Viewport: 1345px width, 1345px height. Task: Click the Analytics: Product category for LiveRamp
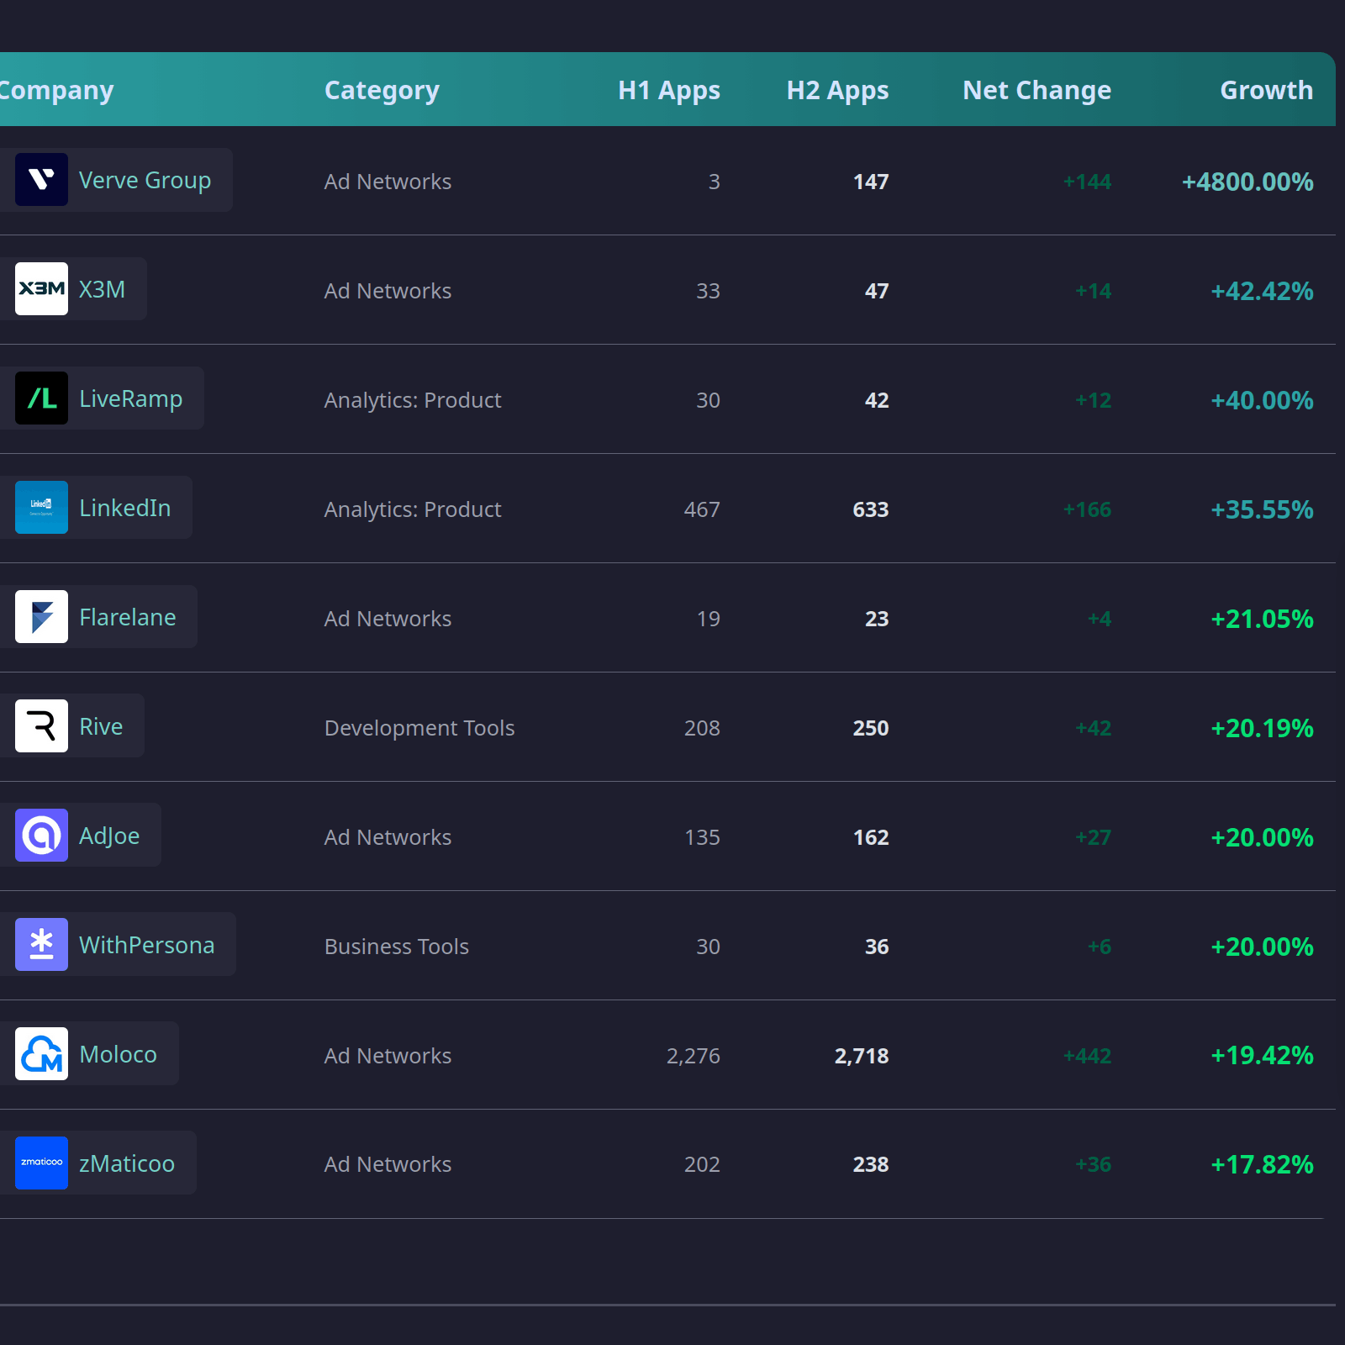(x=413, y=400)
